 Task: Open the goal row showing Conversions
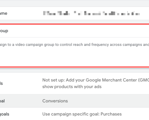tap(74, 101)
